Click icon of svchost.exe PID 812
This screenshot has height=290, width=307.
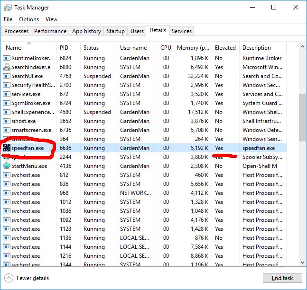(x=7, y=175)
